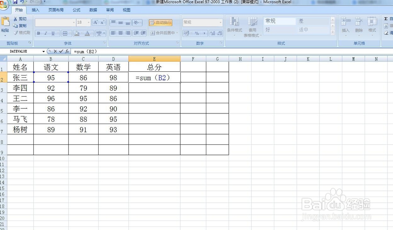Screen dimensions: 393x230
Task: Select the 常规 cell style
Action: point(279,21)
